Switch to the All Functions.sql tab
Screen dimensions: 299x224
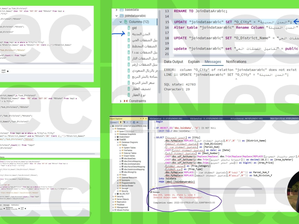246,119
